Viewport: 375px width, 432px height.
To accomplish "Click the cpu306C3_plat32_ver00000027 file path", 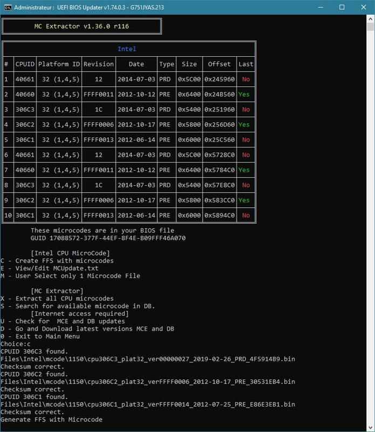I will coord(148,359).
